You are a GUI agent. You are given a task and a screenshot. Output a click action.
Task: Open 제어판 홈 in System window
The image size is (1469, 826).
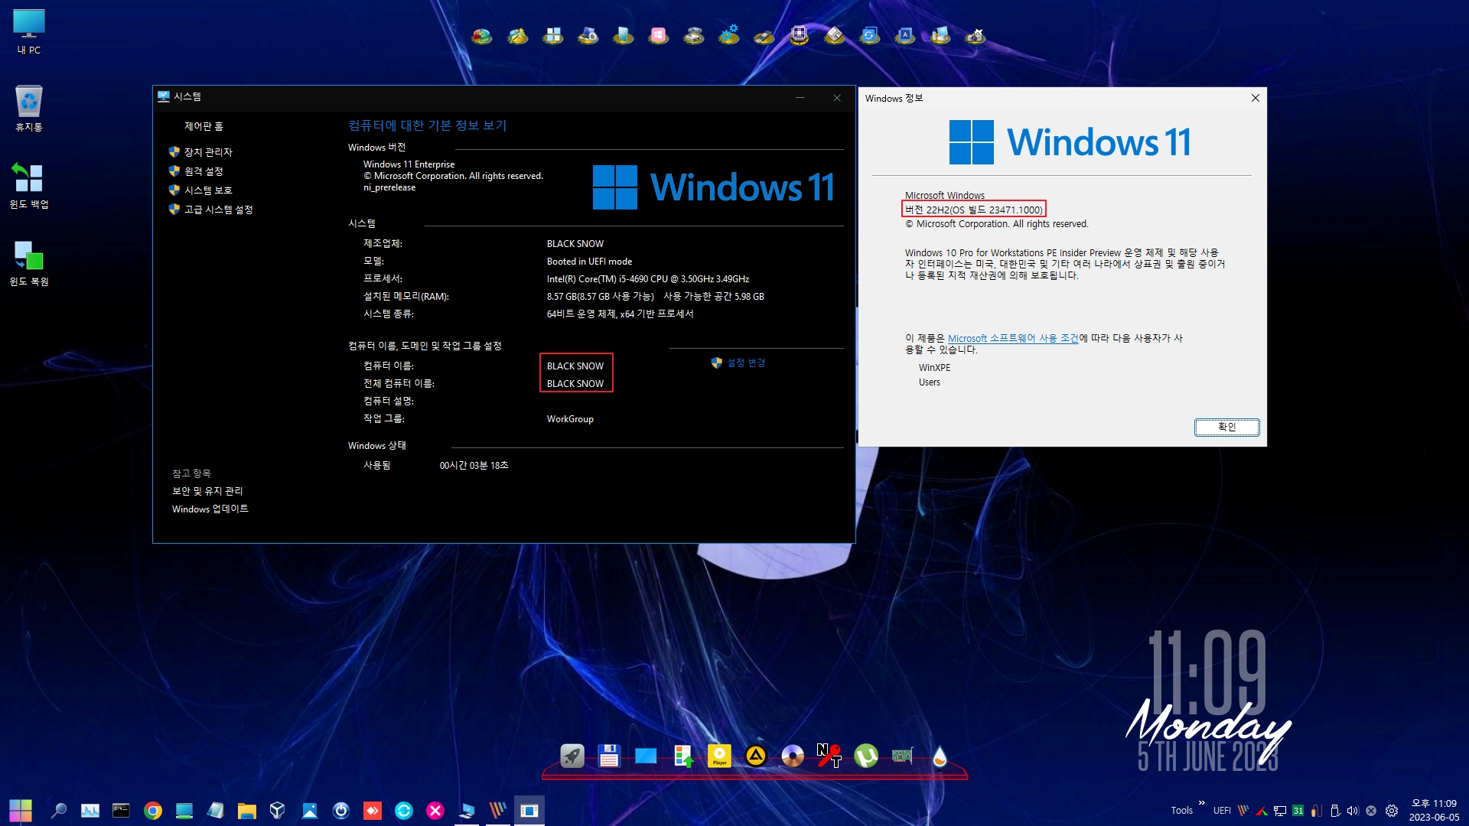click(204, 126)
